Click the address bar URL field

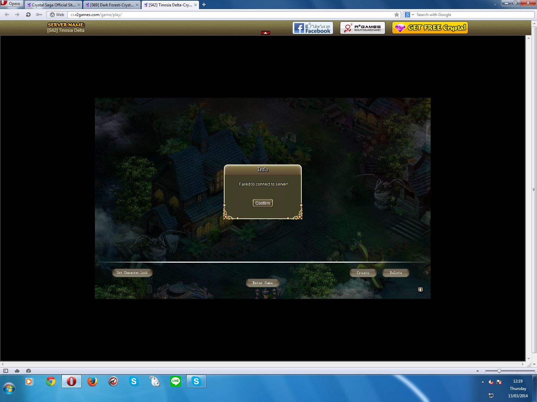click(228, 15)
